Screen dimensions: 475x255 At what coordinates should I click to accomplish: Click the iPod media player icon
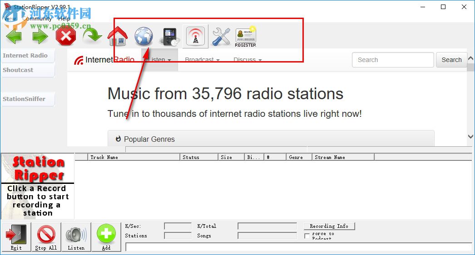point(170,36)
